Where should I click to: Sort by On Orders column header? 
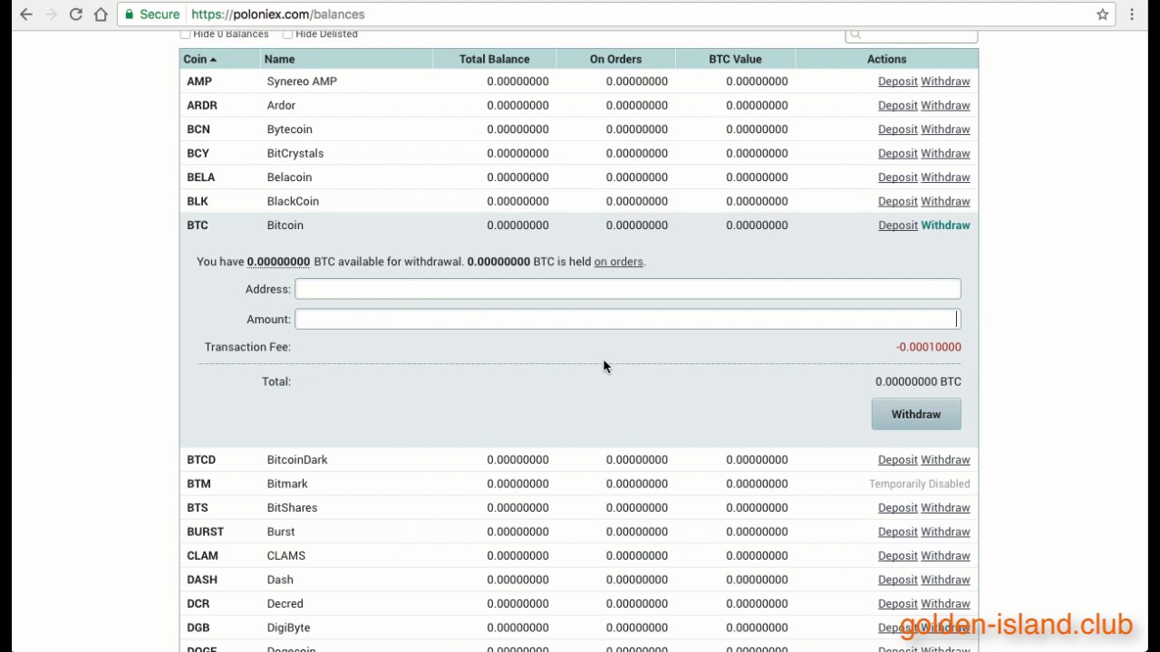click(615, 59)
